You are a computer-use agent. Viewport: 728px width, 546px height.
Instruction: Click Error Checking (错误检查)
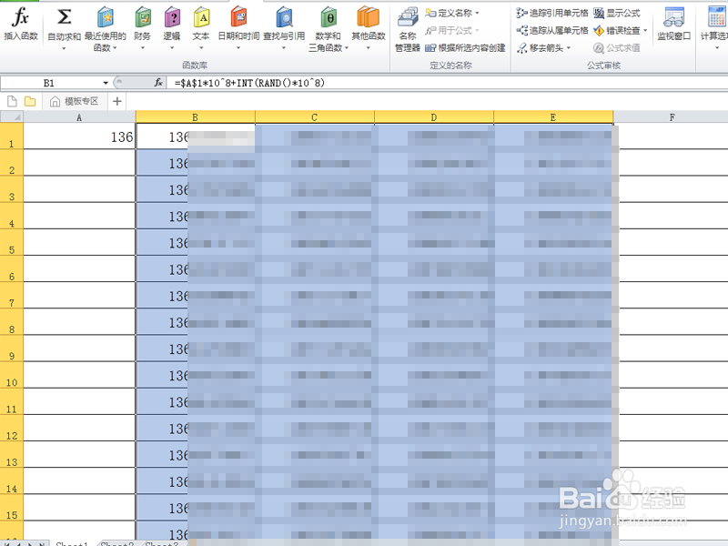point(618,31)
